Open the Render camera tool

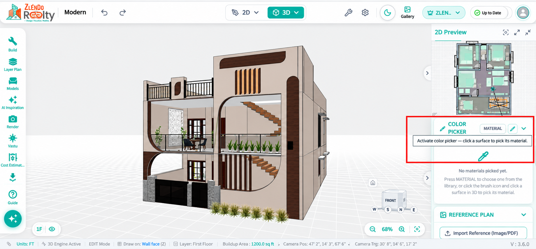click(x=13, y=122)
